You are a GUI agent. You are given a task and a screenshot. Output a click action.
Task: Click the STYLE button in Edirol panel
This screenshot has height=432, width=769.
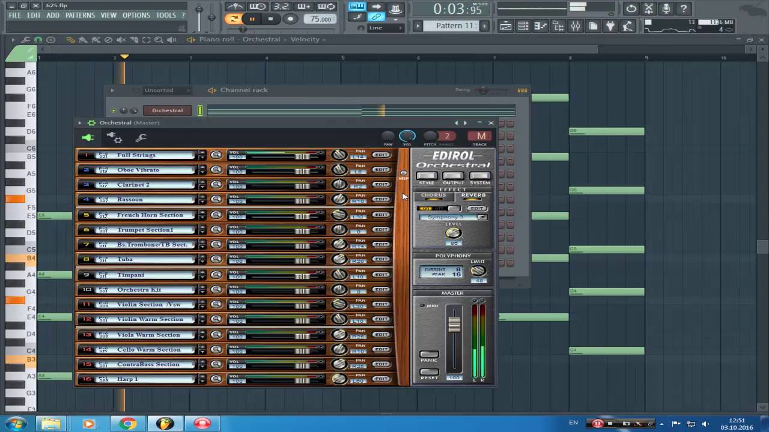pos(427,176)
